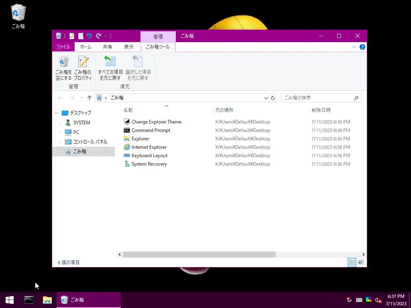This screenshot has width=411, height=308.
Task: Select the Keyboard Layout item
Action: tap(149, 156)
